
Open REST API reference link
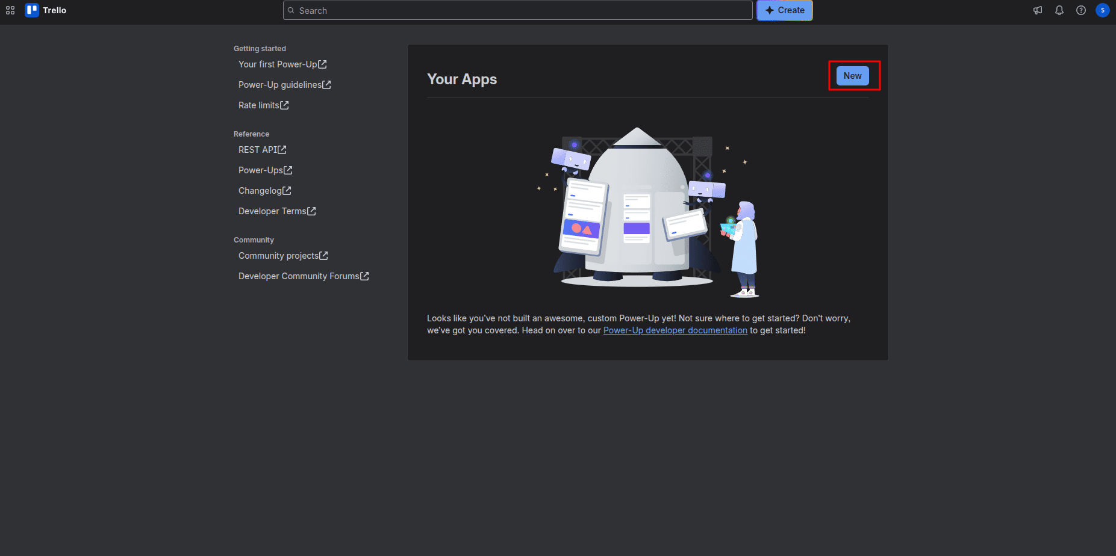[263, 150]
